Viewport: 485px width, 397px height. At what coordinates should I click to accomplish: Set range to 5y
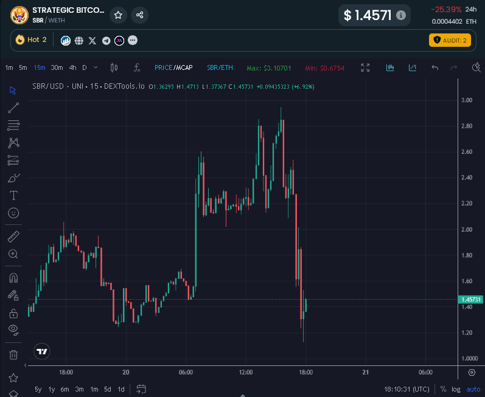pos(38,389)
